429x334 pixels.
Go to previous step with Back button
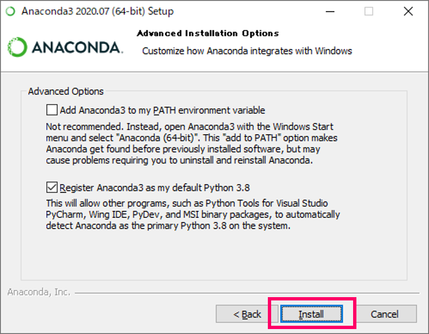247,314
